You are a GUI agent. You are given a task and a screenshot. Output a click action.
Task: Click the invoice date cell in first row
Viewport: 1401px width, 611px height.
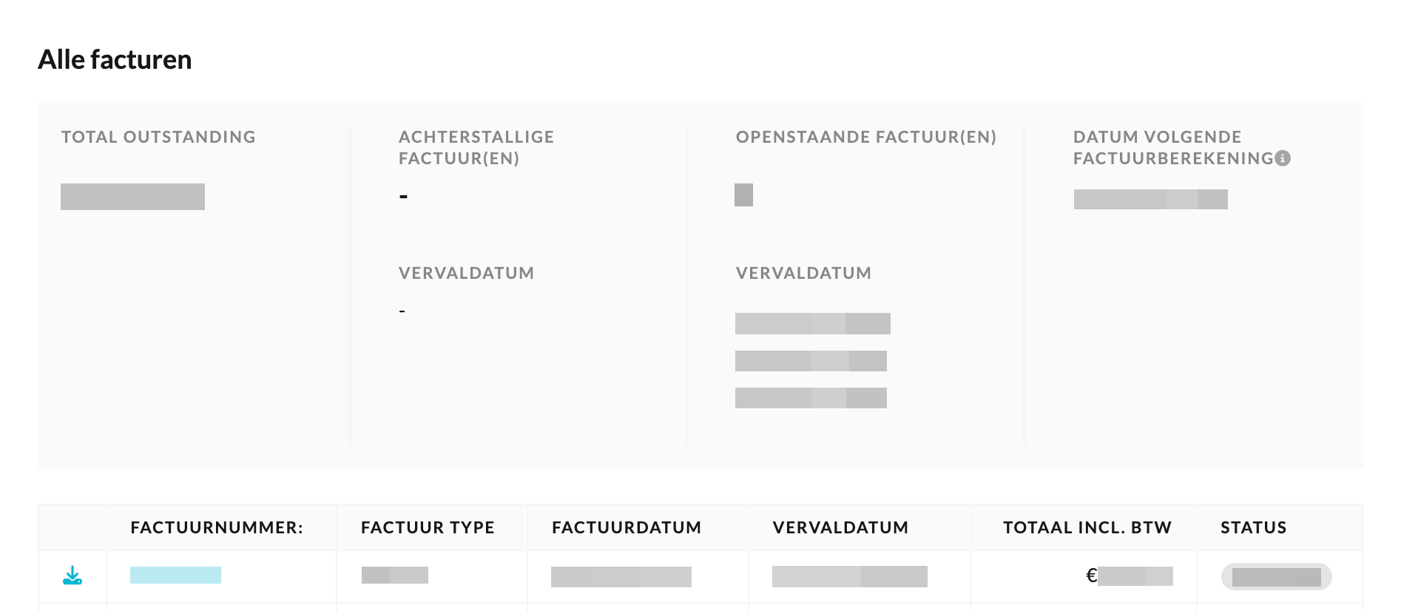[x=621, y=577]
